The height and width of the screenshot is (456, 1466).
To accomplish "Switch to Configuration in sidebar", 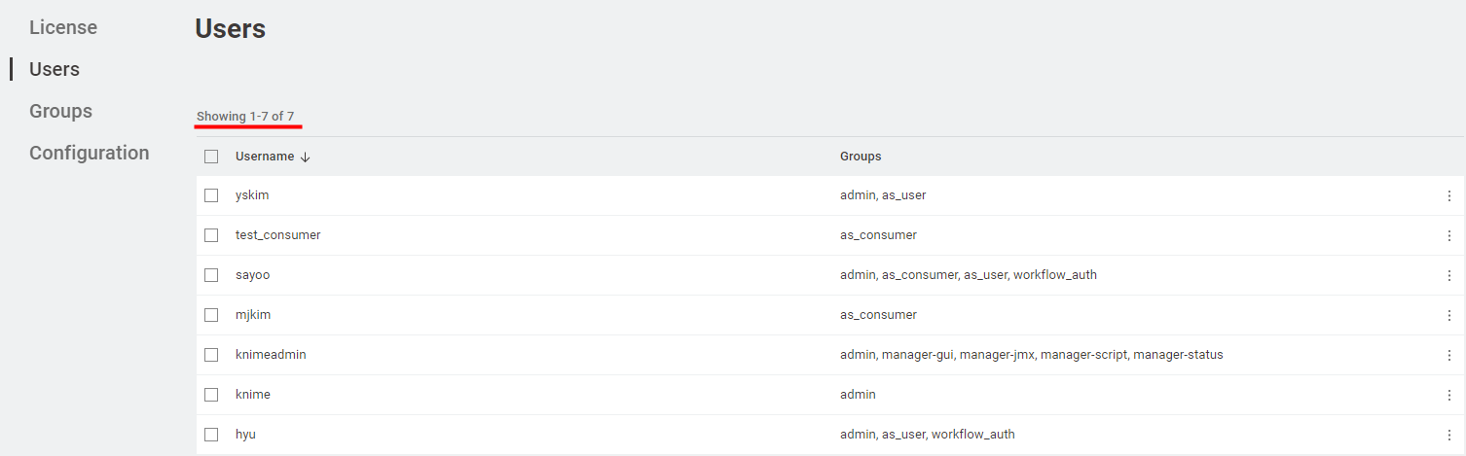I will point(89,153).
